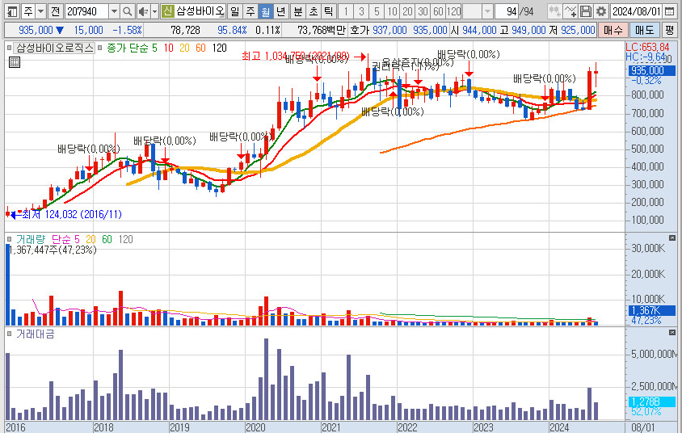Toggle the 거래대금 panel marker
682x433 pixels.
point(11,334)
